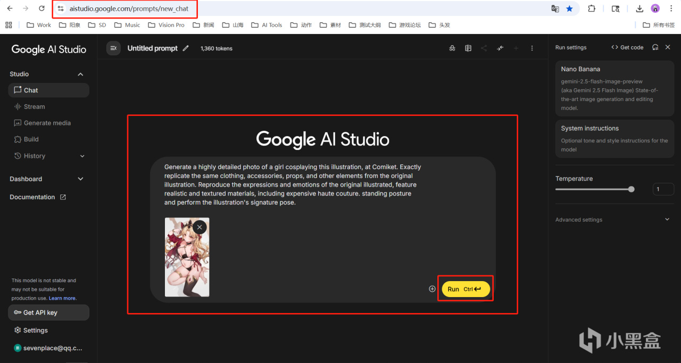Click Get code

[627, 47]
